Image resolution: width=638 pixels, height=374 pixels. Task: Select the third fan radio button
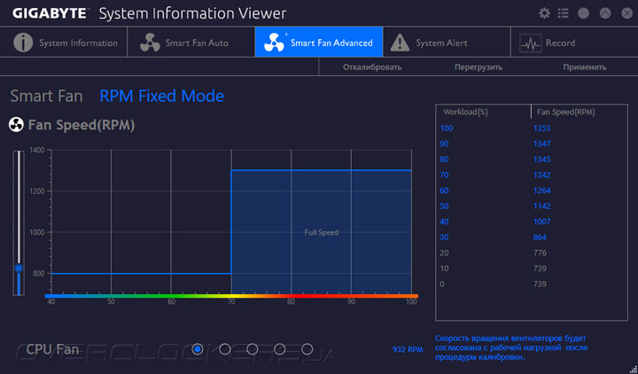[x=253, y=349]
